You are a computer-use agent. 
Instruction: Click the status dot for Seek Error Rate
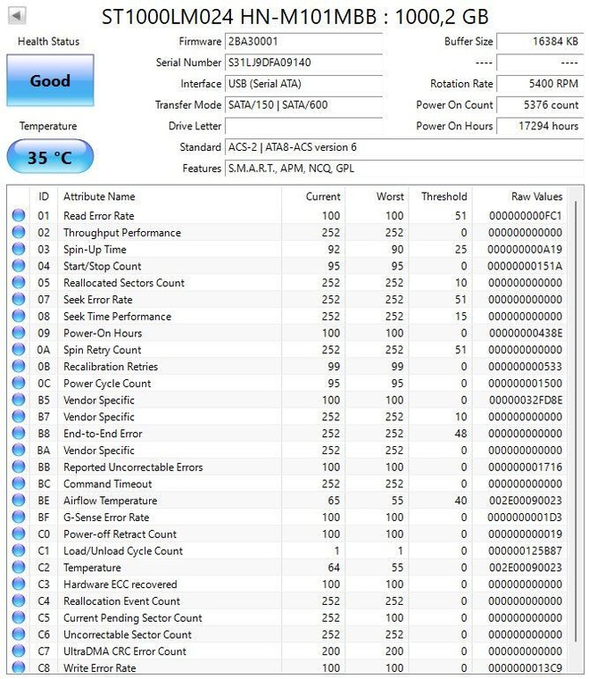19,299
